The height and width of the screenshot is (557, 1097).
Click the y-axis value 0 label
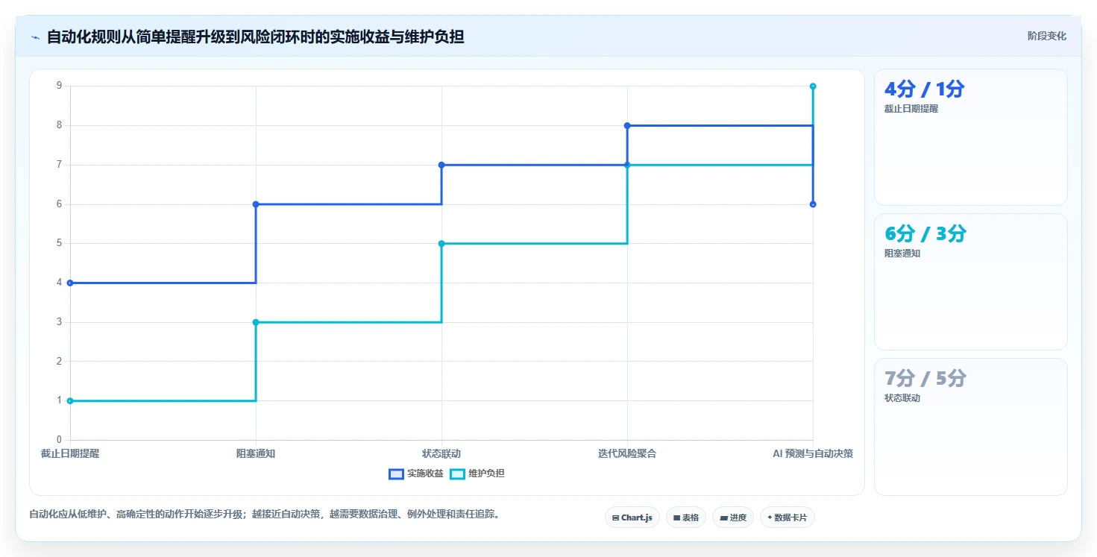tap(59, 440)
